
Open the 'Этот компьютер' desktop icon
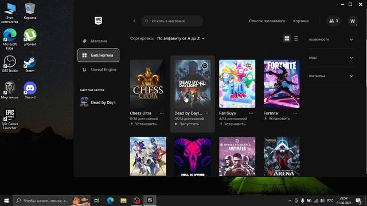click(x=10, y=13)
